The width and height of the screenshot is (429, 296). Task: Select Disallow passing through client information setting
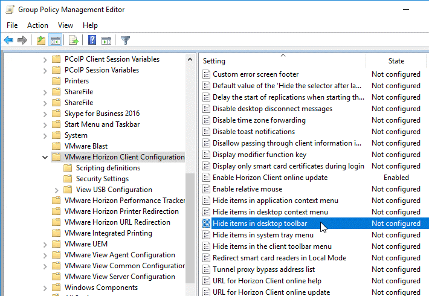287,143
